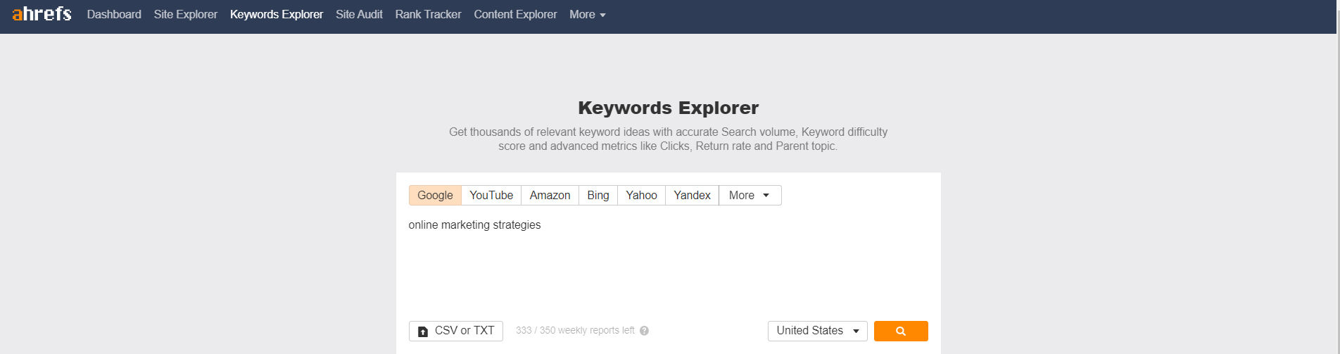
Task: Click the help question mark icon
Action: coord(644,331)
